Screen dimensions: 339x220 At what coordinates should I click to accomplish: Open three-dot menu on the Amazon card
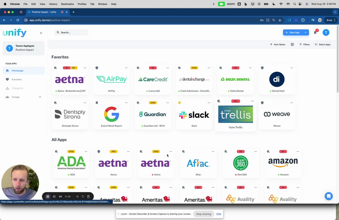(x=298, y=152)
